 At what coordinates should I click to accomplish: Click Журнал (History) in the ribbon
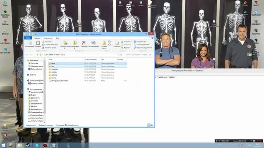[125, 48]
